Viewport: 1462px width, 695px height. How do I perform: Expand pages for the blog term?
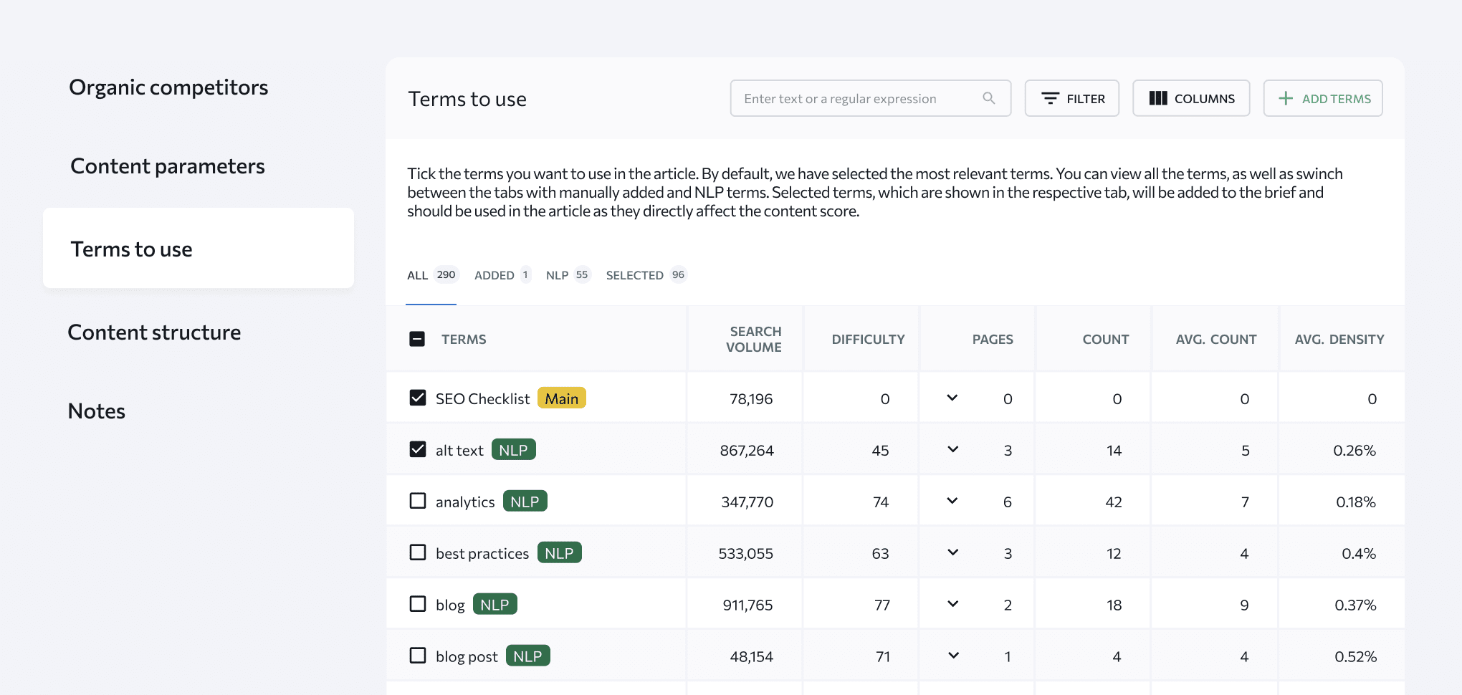click(952, 603)
